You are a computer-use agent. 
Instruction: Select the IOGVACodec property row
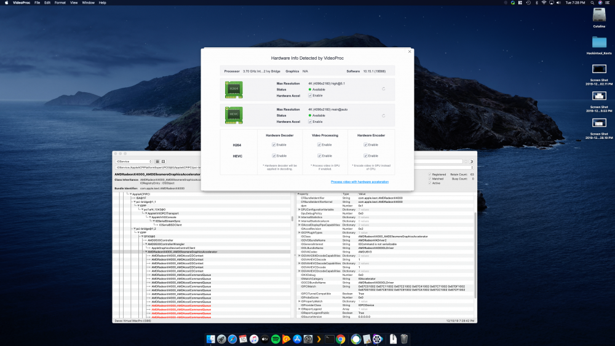click(384, 252)
